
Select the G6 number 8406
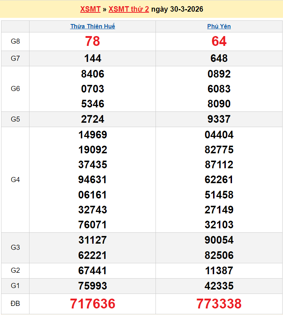point(93,74)
